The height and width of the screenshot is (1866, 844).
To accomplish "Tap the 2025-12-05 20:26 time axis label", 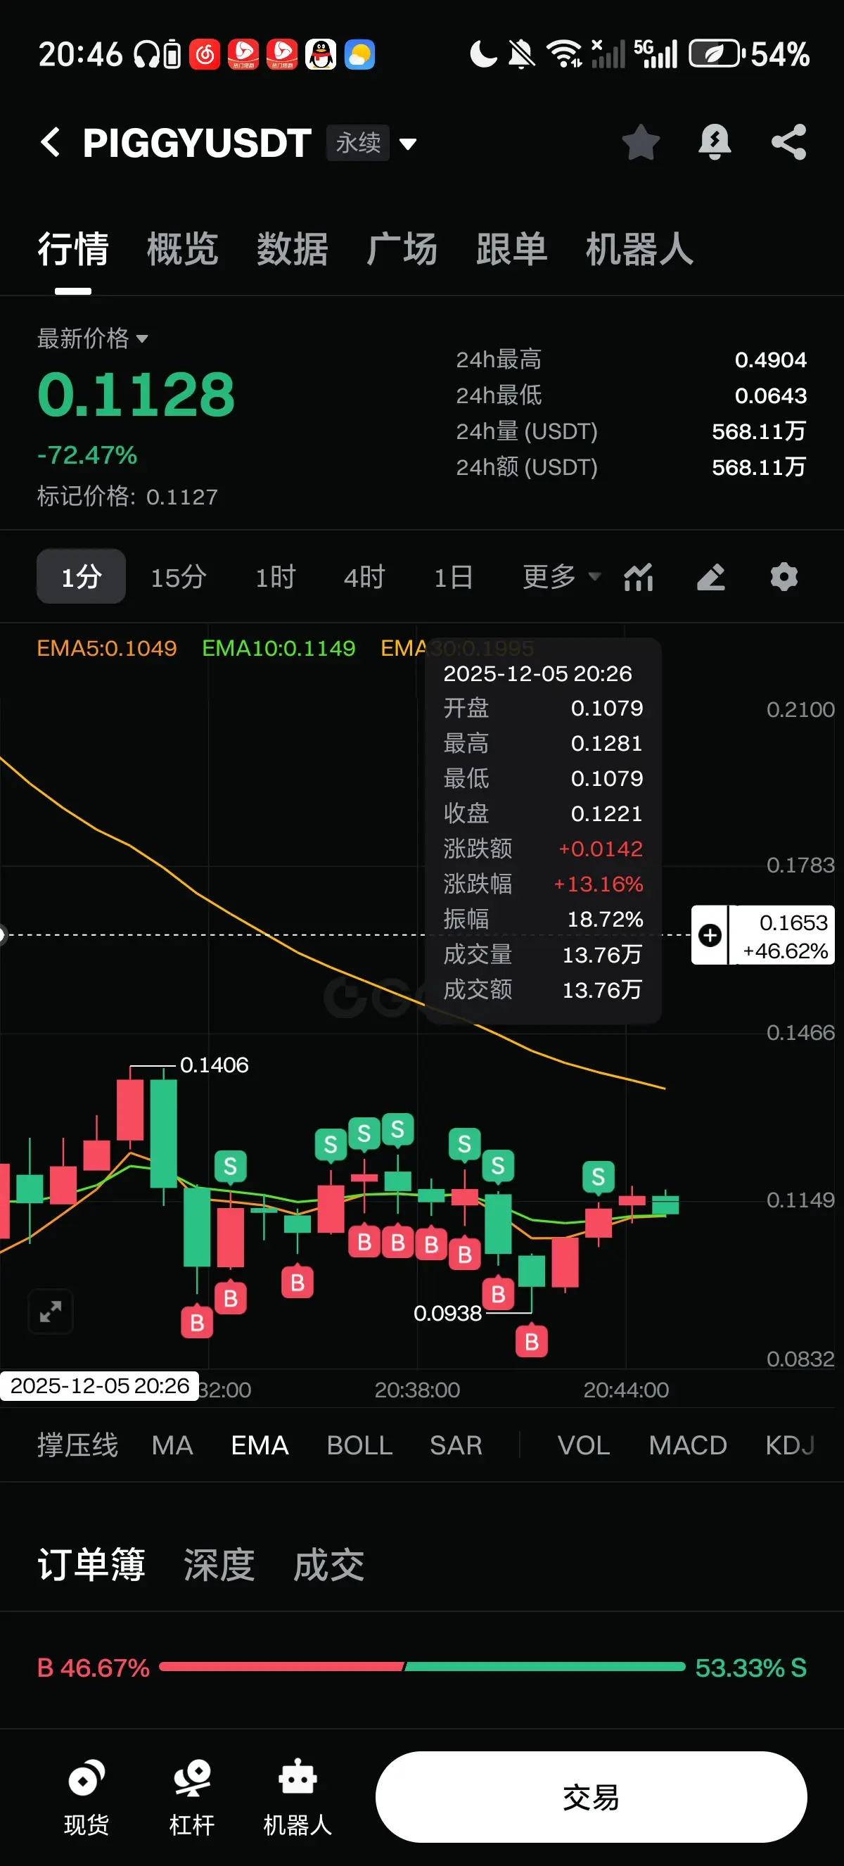I will pos(100,1385).
